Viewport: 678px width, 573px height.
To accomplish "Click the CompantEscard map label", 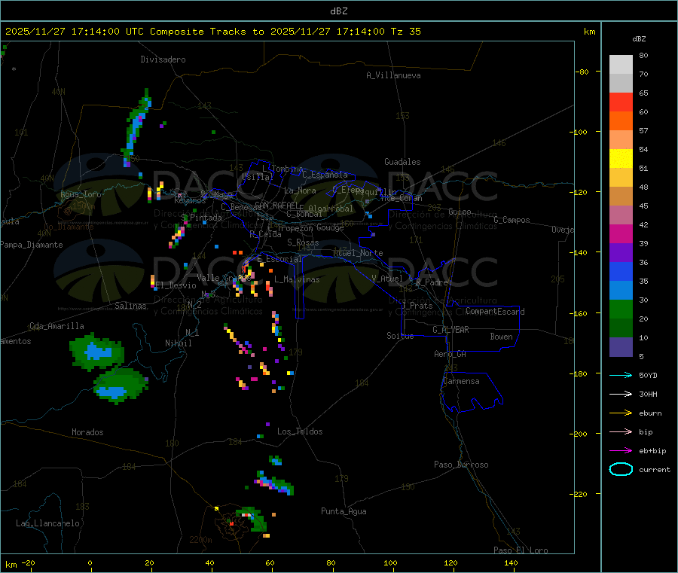I will point(495,312).
